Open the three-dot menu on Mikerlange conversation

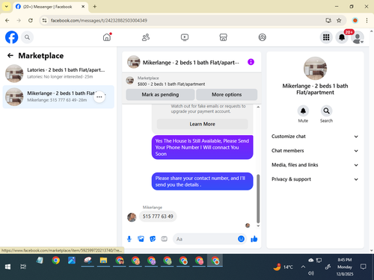99,97
